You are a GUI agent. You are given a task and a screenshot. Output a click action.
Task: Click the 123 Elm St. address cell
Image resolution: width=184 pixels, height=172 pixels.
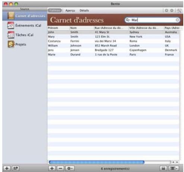click(x=103, y=36)
